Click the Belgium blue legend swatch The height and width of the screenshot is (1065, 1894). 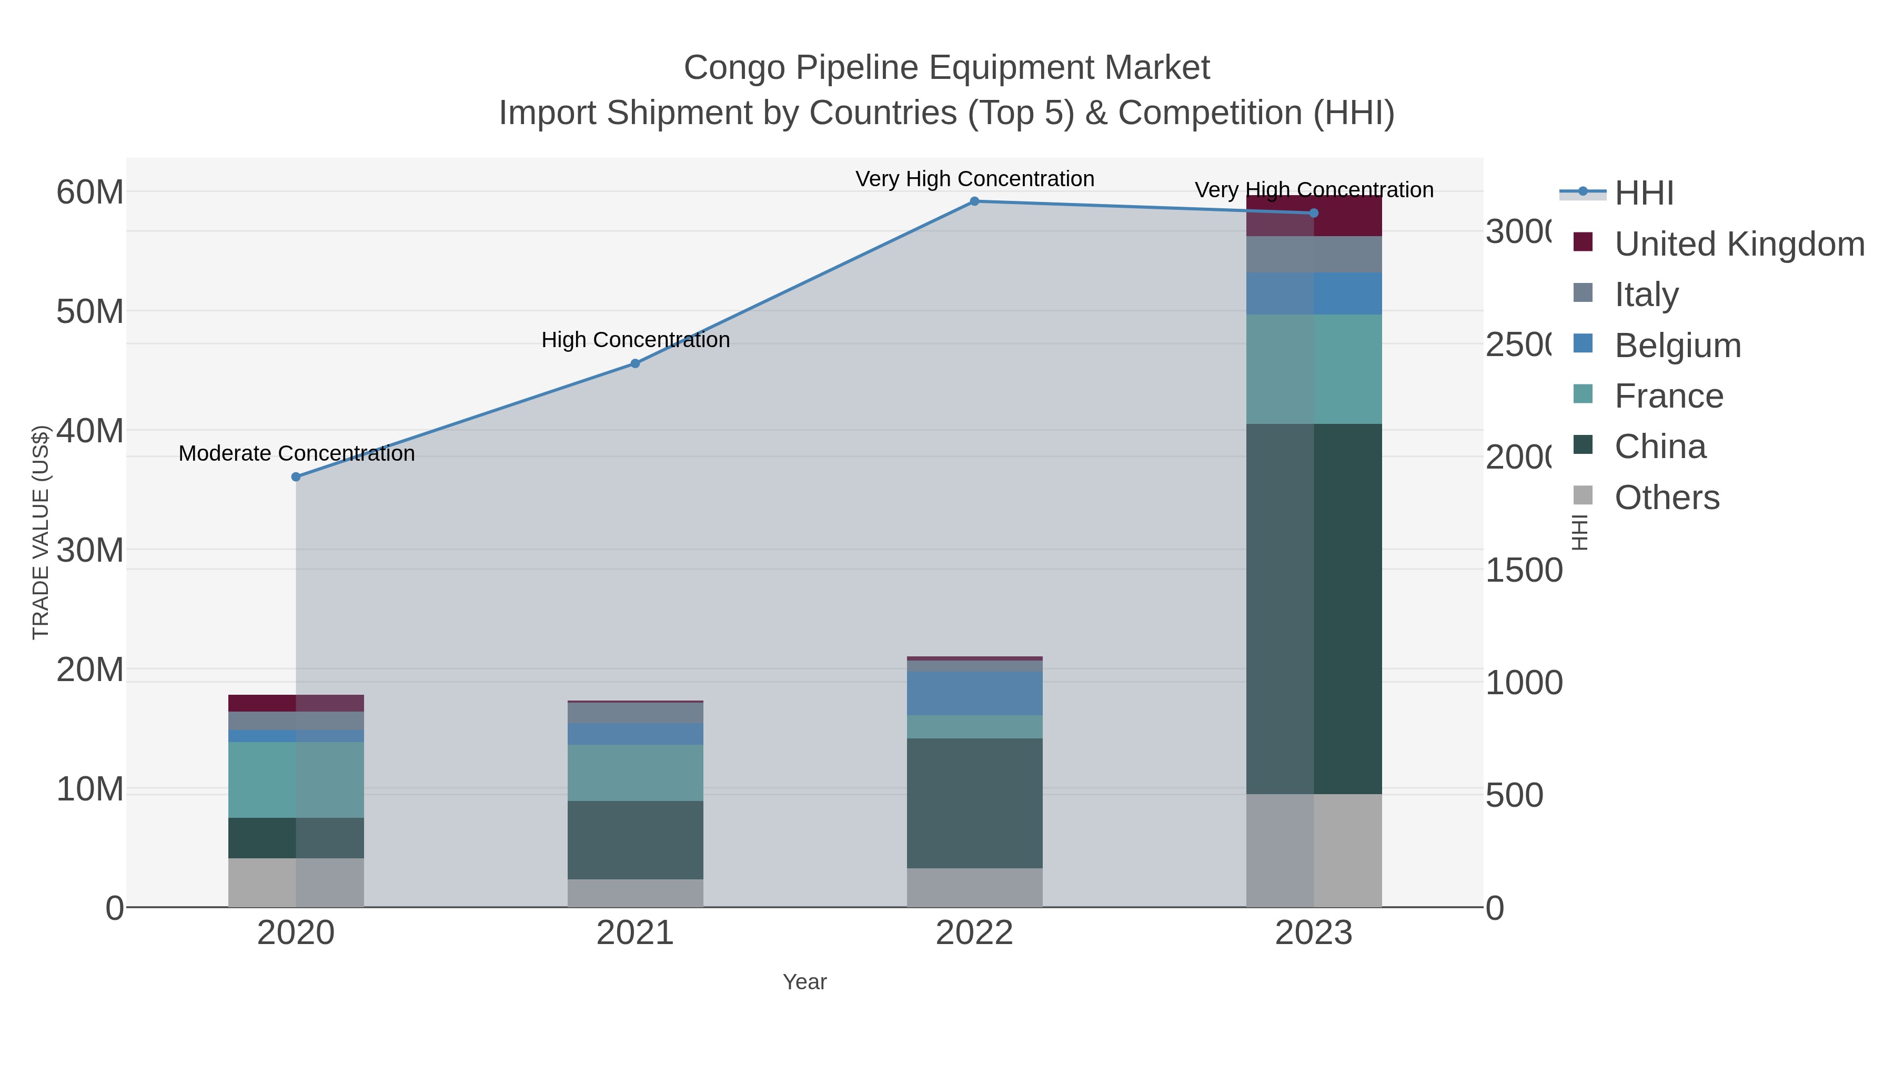tap(1583, 343)
